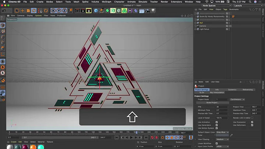Expand the Null object tree
Image resolution: width=265 pixels, height=149 pixels.
(x=195, y=23)
